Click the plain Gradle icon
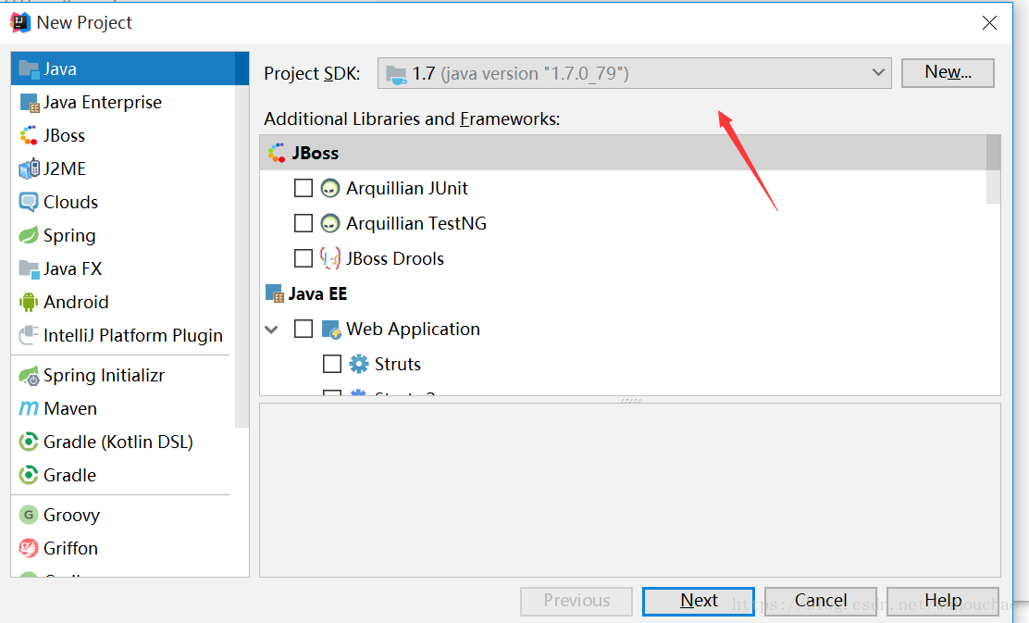The height and width of the screenshot is (623, 1029). click(x=29, y=475)
